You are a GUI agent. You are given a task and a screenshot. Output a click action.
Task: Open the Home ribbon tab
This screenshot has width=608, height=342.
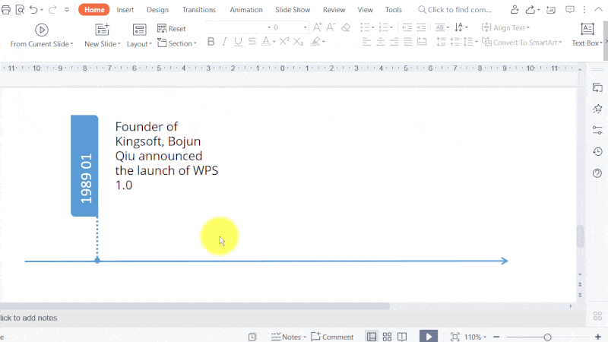(94, 10)
